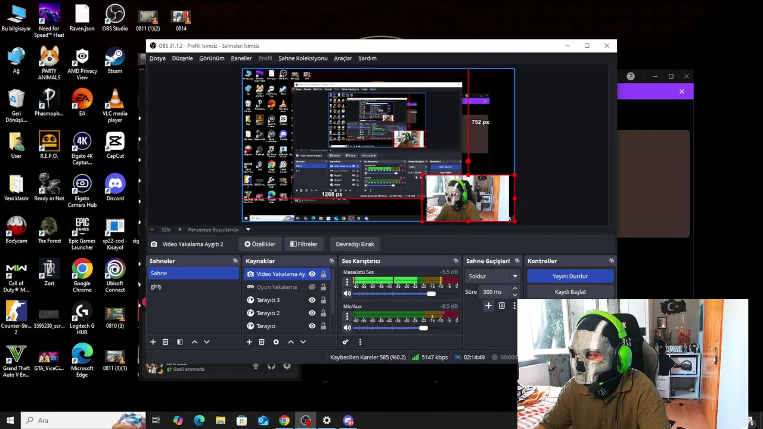Open the Discord desktop icon
The image size is (763, 429).
[x=115, y=187]
